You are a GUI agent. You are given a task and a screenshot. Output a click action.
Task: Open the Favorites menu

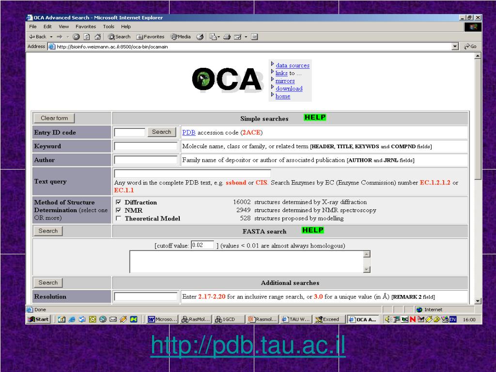[86, 27]
